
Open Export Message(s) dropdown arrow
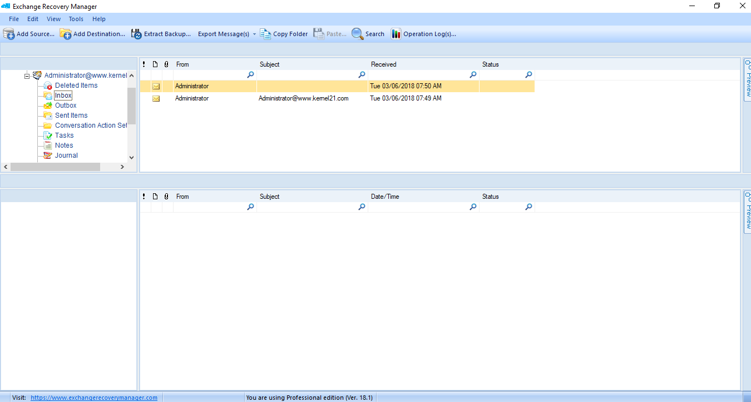[x=254, y=34]
